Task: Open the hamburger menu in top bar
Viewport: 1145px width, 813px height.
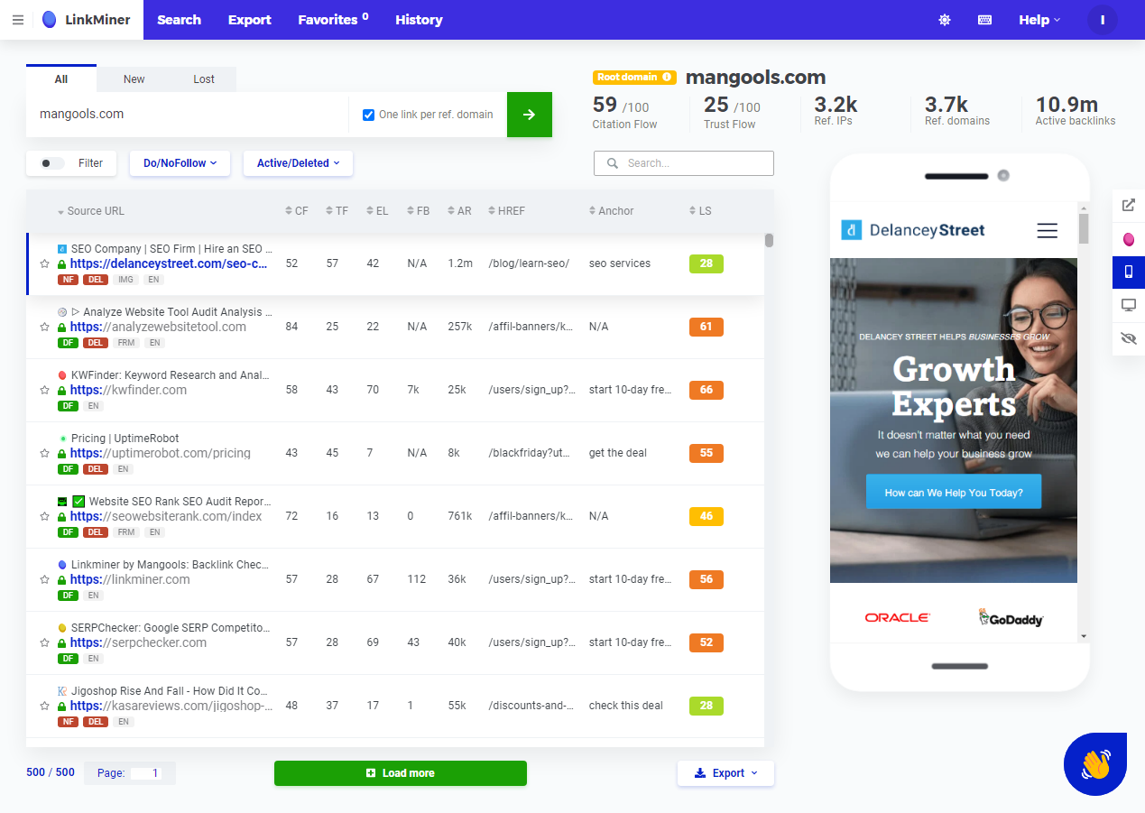Action: click(18, 20)
